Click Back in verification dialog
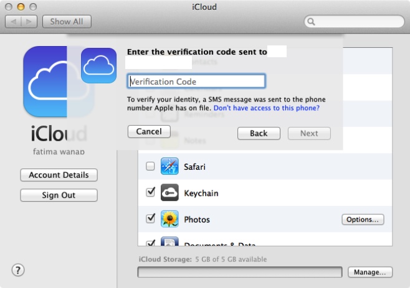The height and width of the screenshot is (288, 410). (259, 133)
